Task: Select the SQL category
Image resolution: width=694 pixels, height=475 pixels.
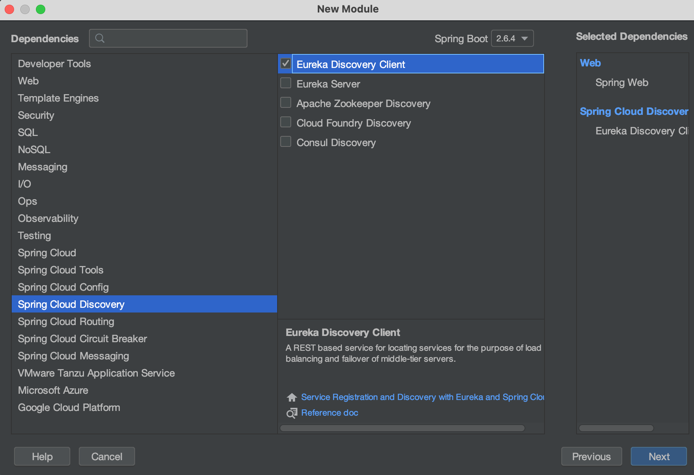Action: coord(144,132)
